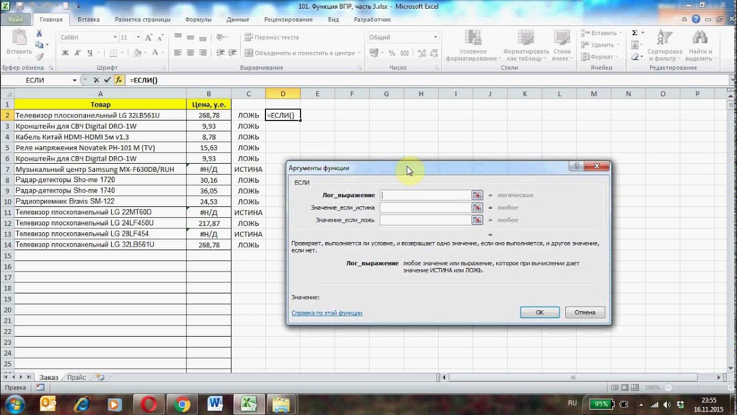Screen dimensions: 737x415
Task: Switch to Разметка страницы tab
Action: point(143,19)
